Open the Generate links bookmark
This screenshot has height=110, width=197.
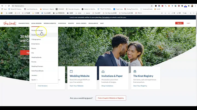[73, 9]
